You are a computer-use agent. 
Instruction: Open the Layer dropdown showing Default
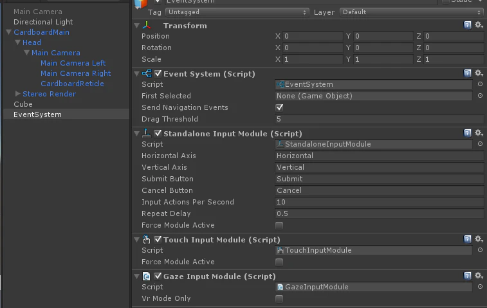coord(412,12)
